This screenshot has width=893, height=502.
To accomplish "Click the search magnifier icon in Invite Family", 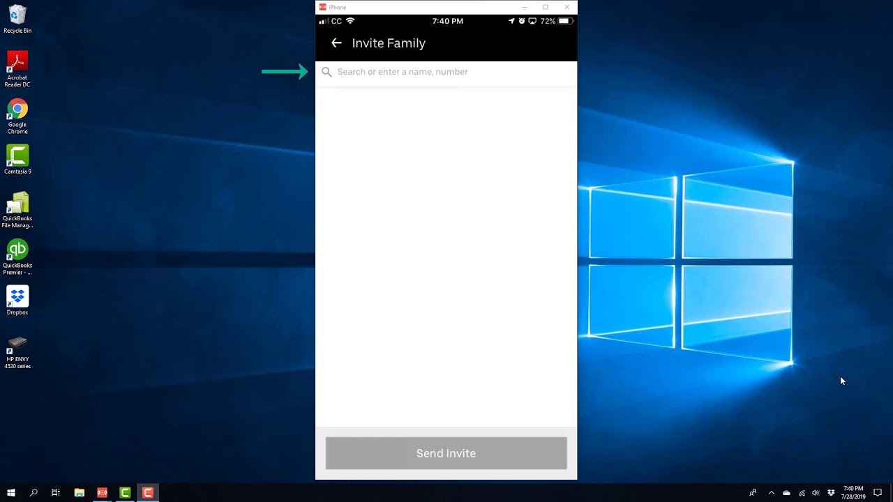I will 327,72.
